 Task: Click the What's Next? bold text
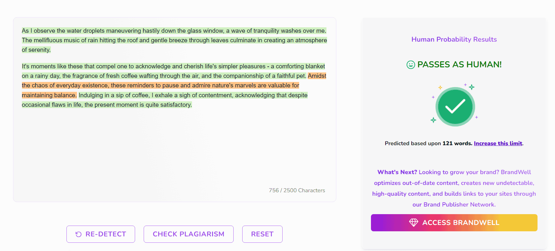pos(397,172)
